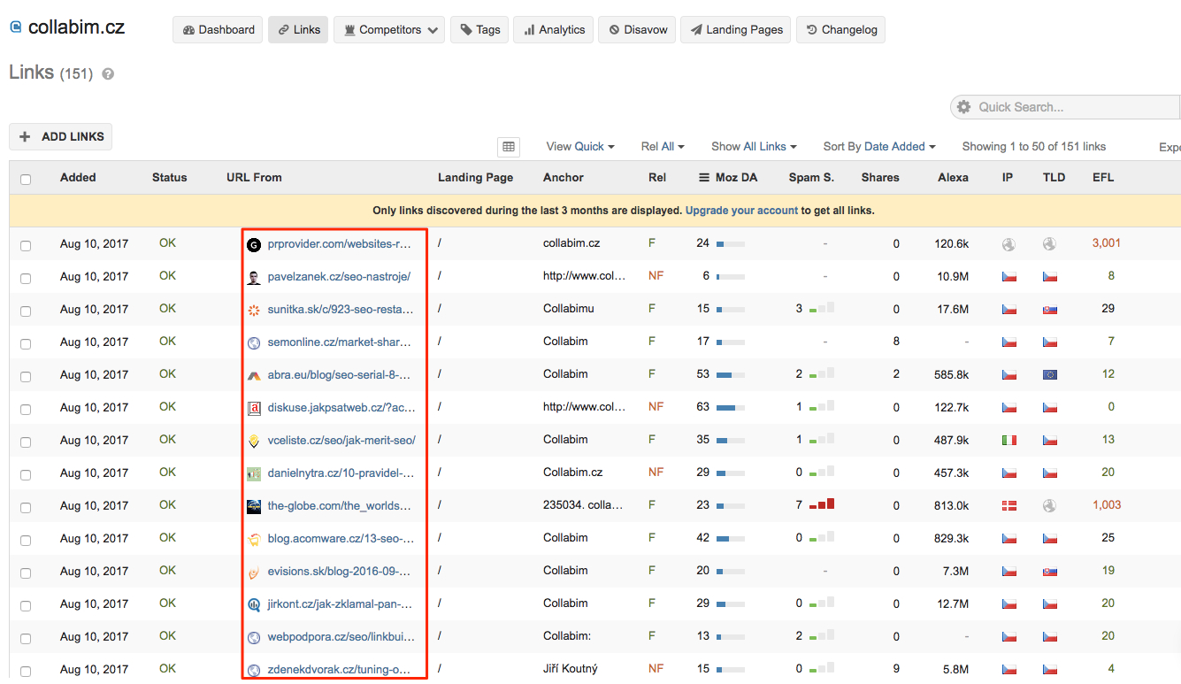The height and width of the screenshot is (684, 1181).
Task: Open the Show All Links dropdown
Action: click(754, 147)
